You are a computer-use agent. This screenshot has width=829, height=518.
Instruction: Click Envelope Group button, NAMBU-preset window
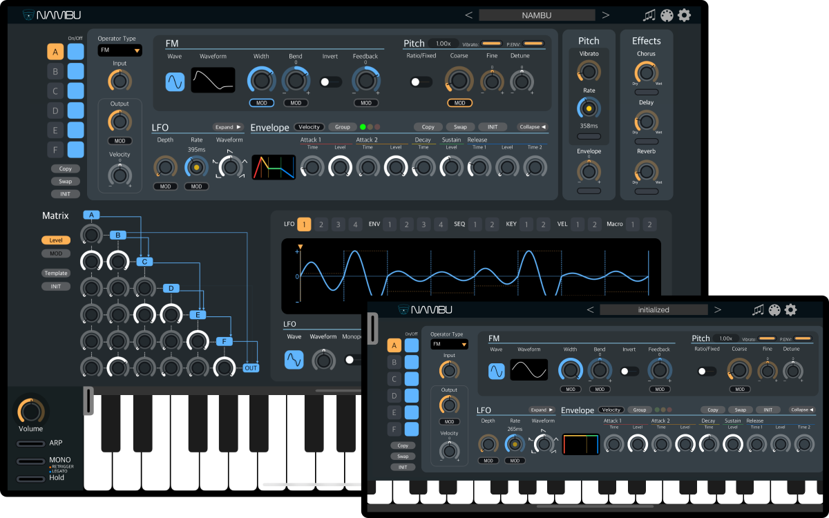tap(342, 127)
